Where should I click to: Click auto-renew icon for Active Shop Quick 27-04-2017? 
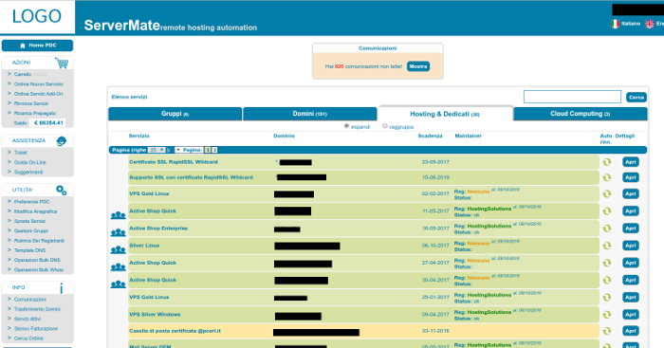pos(607,263)
